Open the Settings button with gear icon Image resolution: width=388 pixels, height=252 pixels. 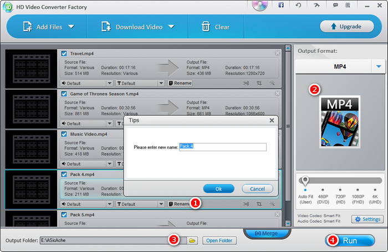[367, 219]
